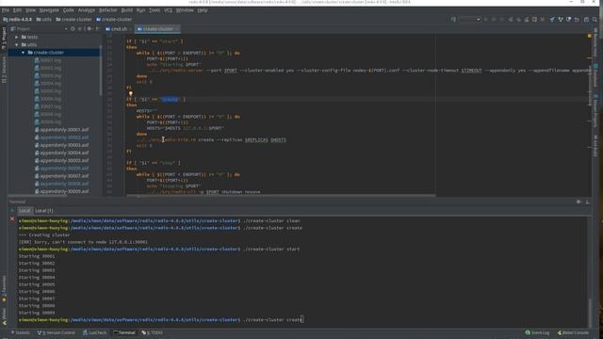Collapse the utils folder in project tree

coord(17,45)
